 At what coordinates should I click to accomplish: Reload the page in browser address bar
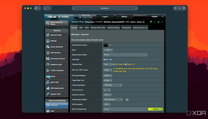point(136,8)
